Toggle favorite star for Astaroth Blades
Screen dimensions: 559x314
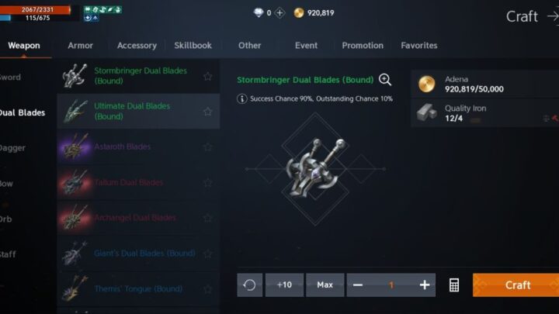click(x=207, y=147)
